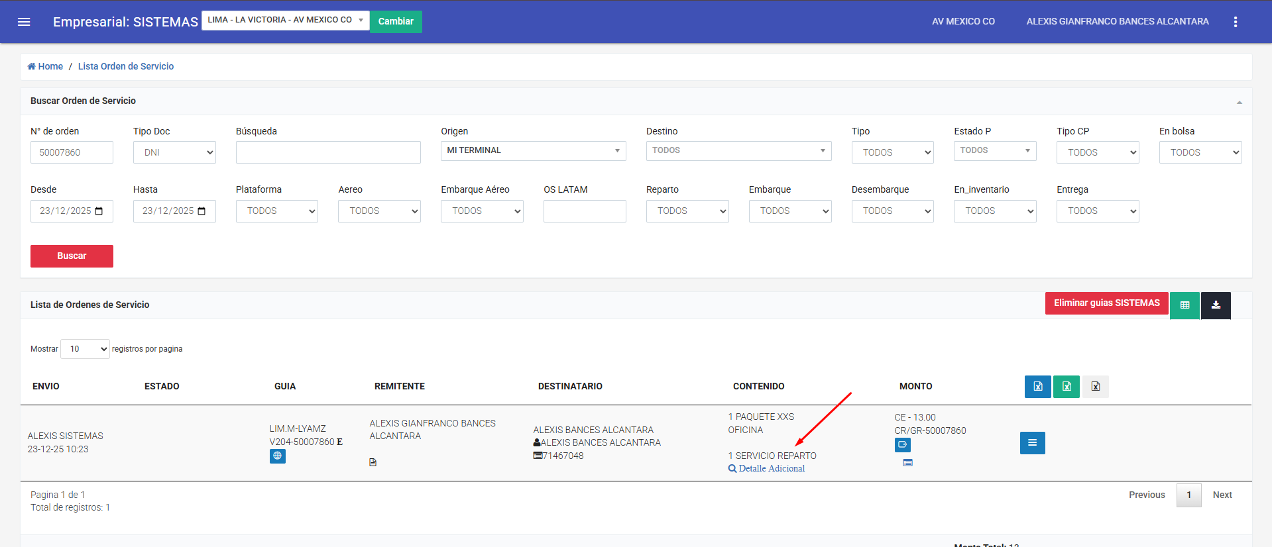This screenshot has width=1272, height=547.
Task: Click the N° de orden input field
Action: click(72, 152)
